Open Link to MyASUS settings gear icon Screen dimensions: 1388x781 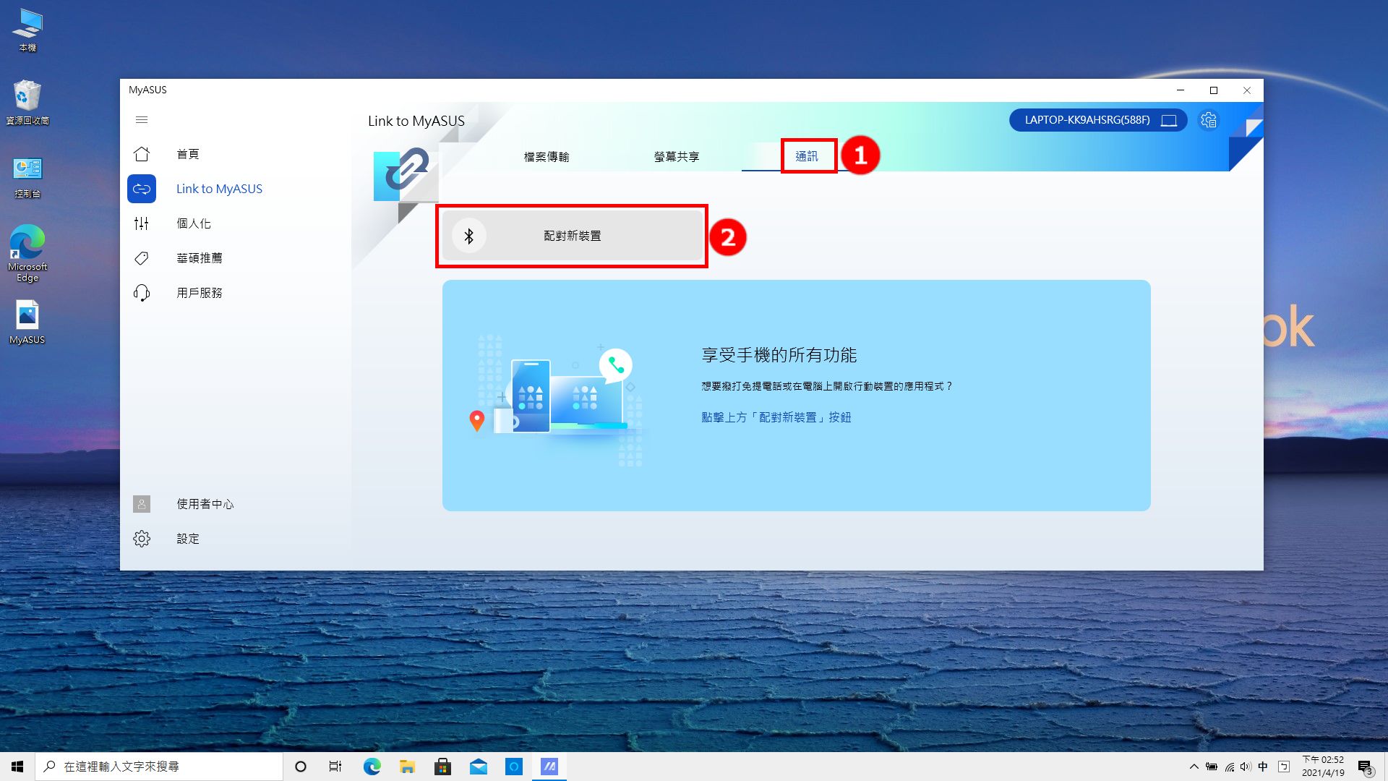click(1209, 120)
